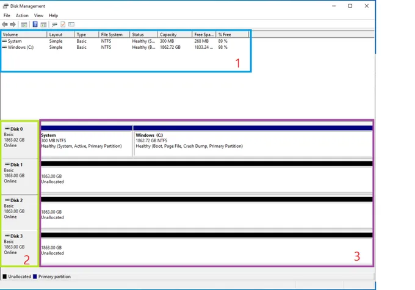Click the Properties checkmark page icon
The image size is (415, 290).
click(x=63, y=24)
